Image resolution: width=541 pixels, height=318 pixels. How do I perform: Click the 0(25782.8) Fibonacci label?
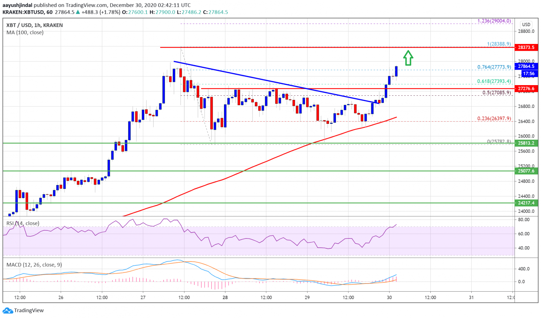[x=499, y=141]
